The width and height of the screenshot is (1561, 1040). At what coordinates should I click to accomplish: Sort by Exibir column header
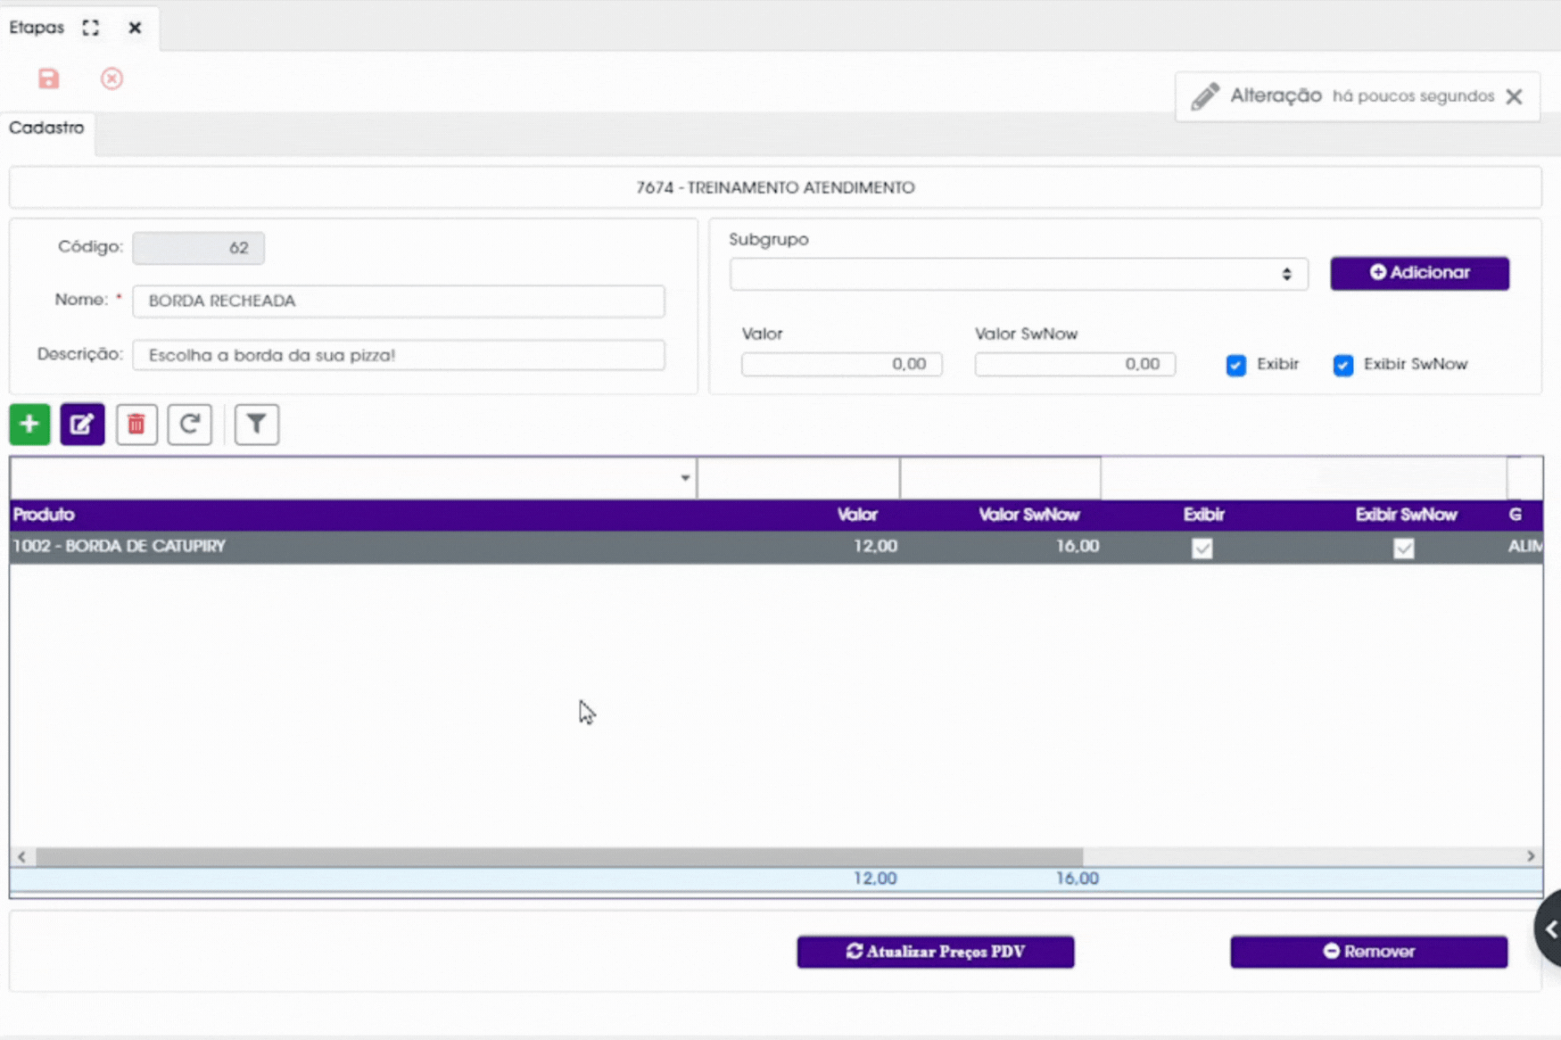click(x=1203, y=515)
